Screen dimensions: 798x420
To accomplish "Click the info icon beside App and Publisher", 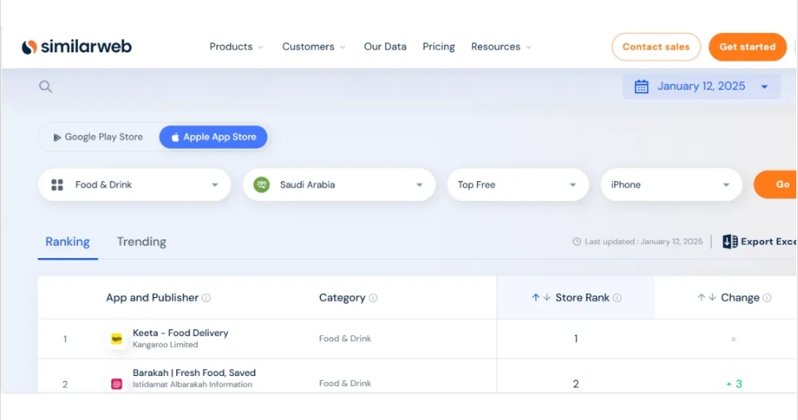I will [206, 298].
